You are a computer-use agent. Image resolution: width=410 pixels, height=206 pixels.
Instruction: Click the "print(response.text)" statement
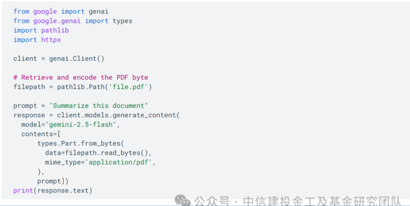pyautogui.click(x=53, y=190)
